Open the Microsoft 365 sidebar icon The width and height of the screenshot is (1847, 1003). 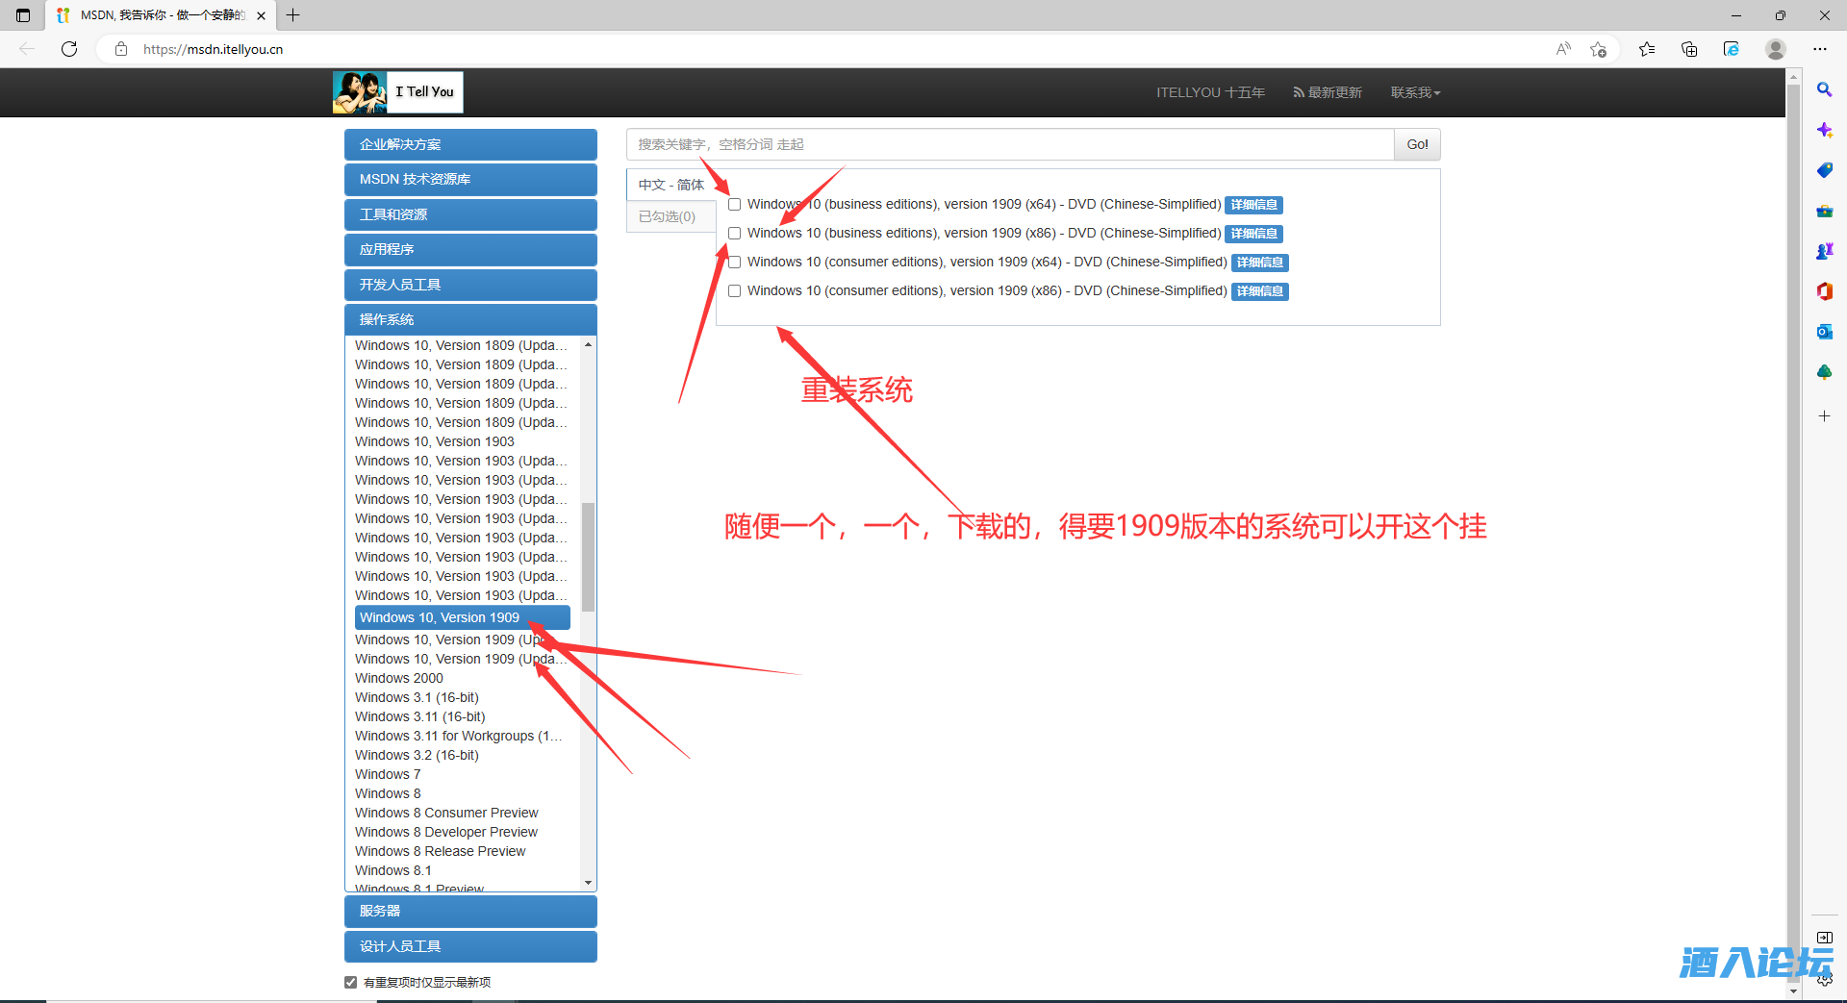tap(1824, 291)
